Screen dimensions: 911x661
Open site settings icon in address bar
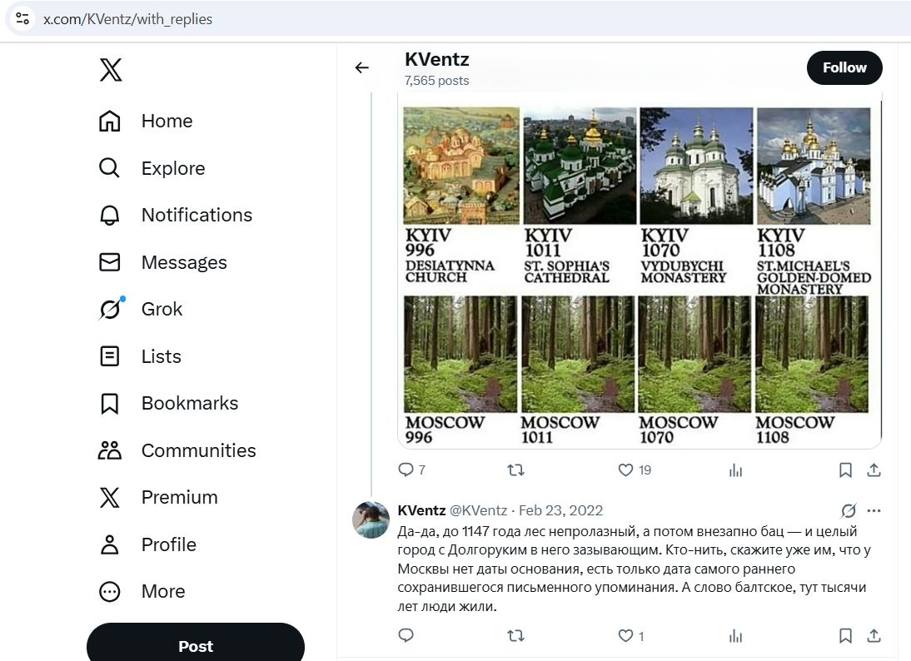click(22, 18)
